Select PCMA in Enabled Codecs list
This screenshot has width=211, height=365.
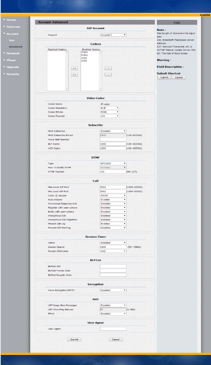click(85, 55)
